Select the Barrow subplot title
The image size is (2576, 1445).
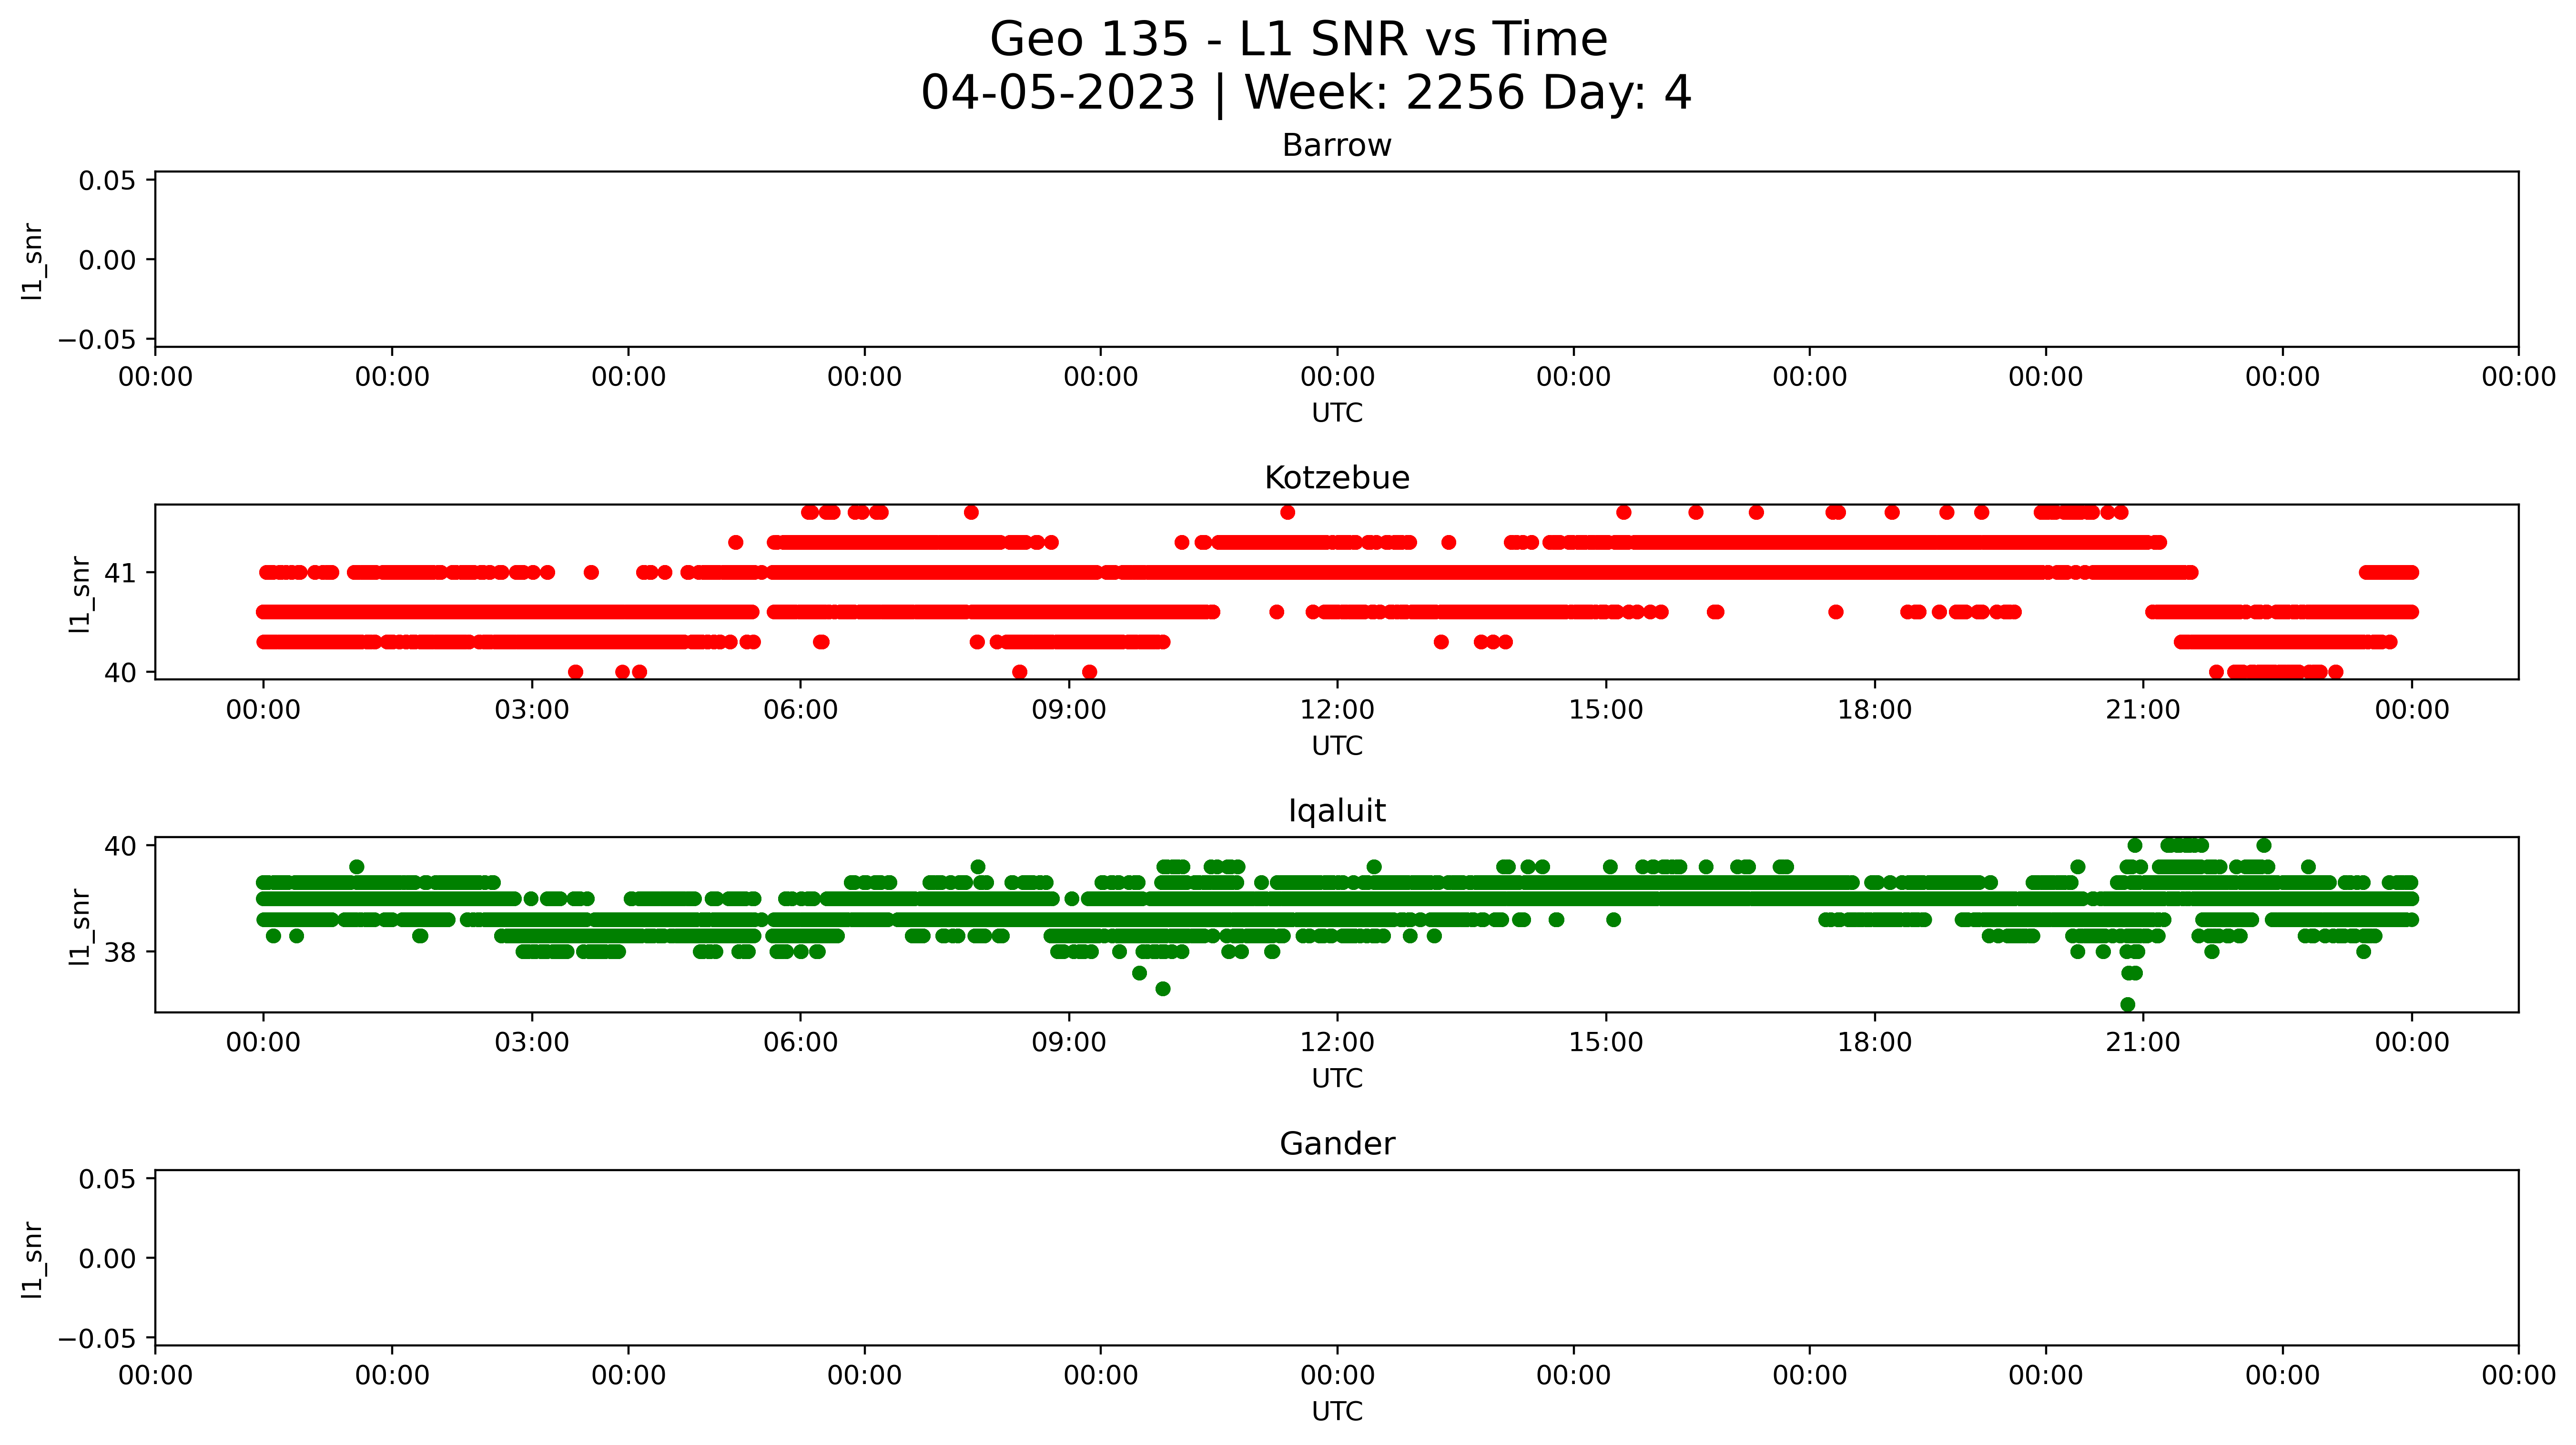(1336, 146)
